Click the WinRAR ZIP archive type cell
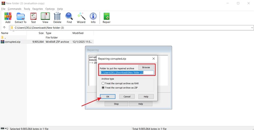 [57, 42]
